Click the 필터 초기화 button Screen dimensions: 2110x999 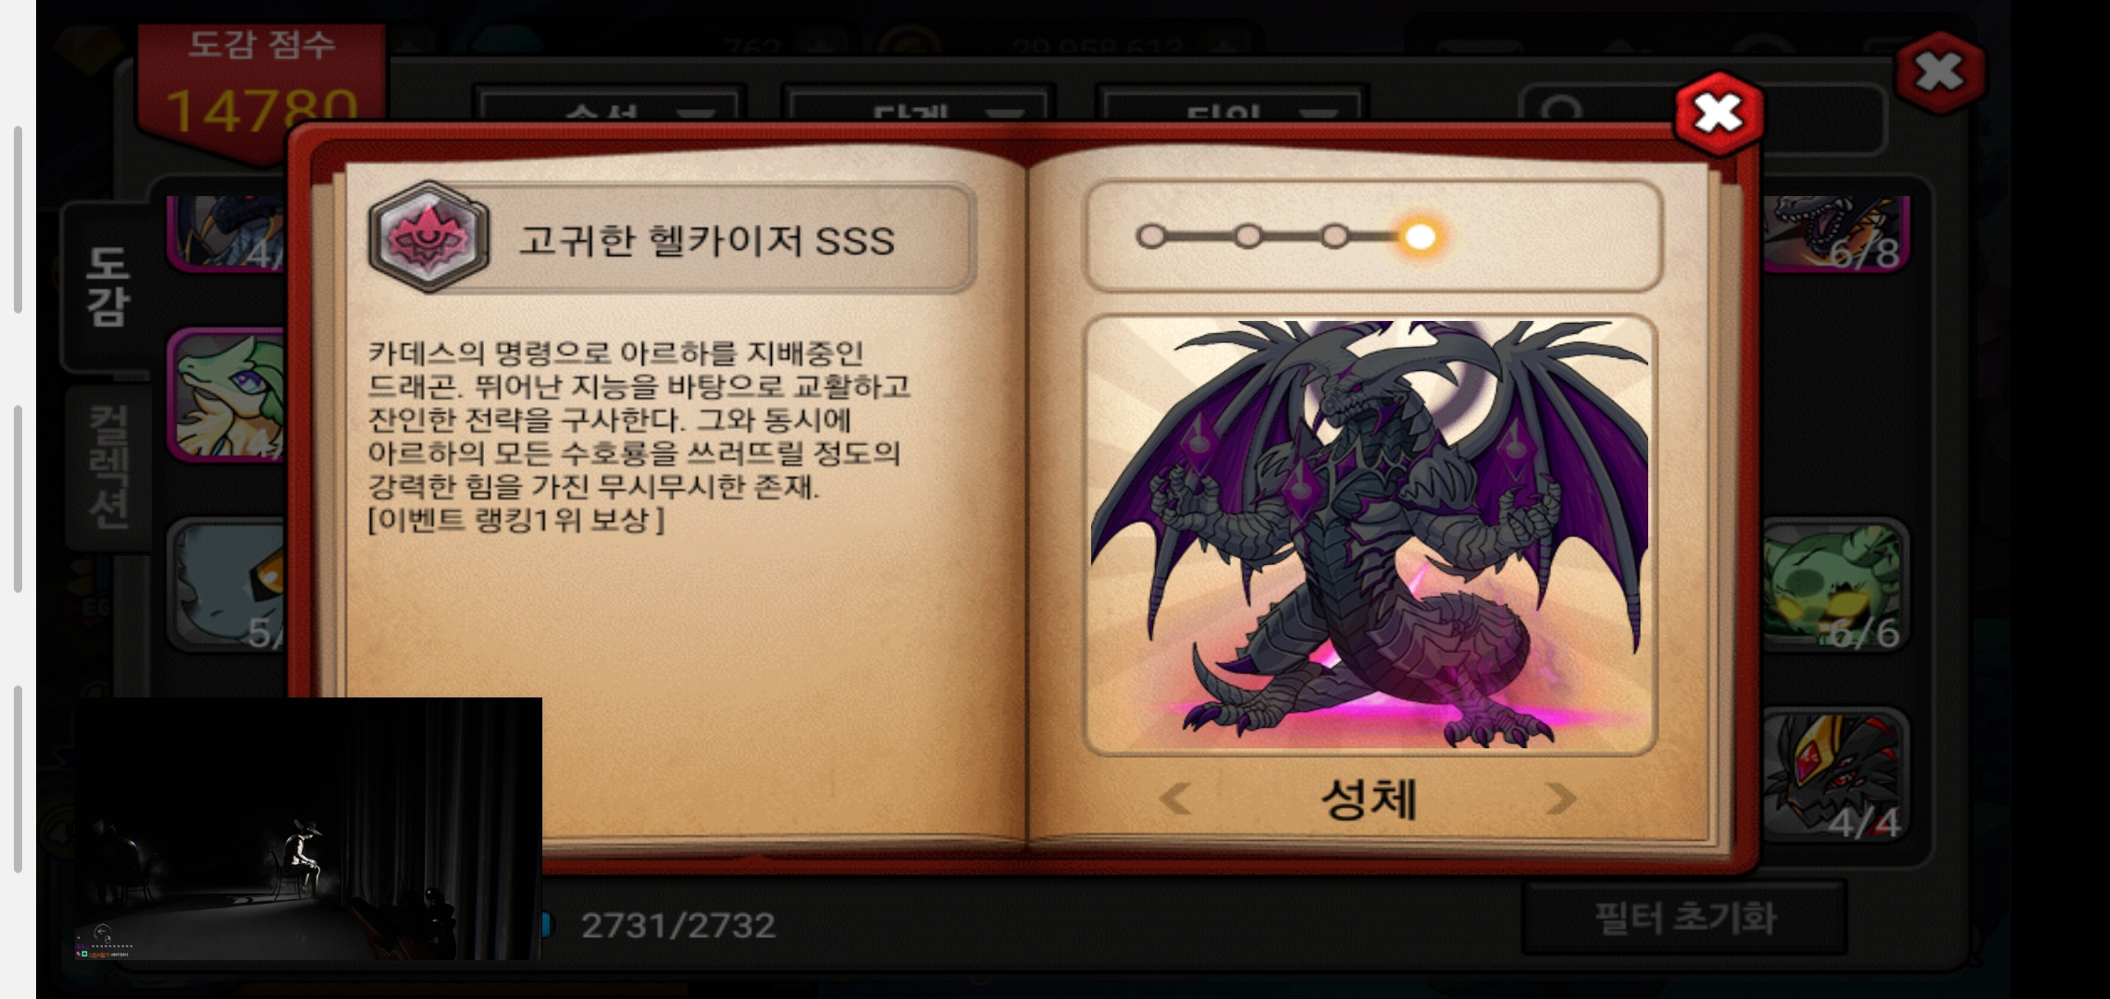[1684, 918]
